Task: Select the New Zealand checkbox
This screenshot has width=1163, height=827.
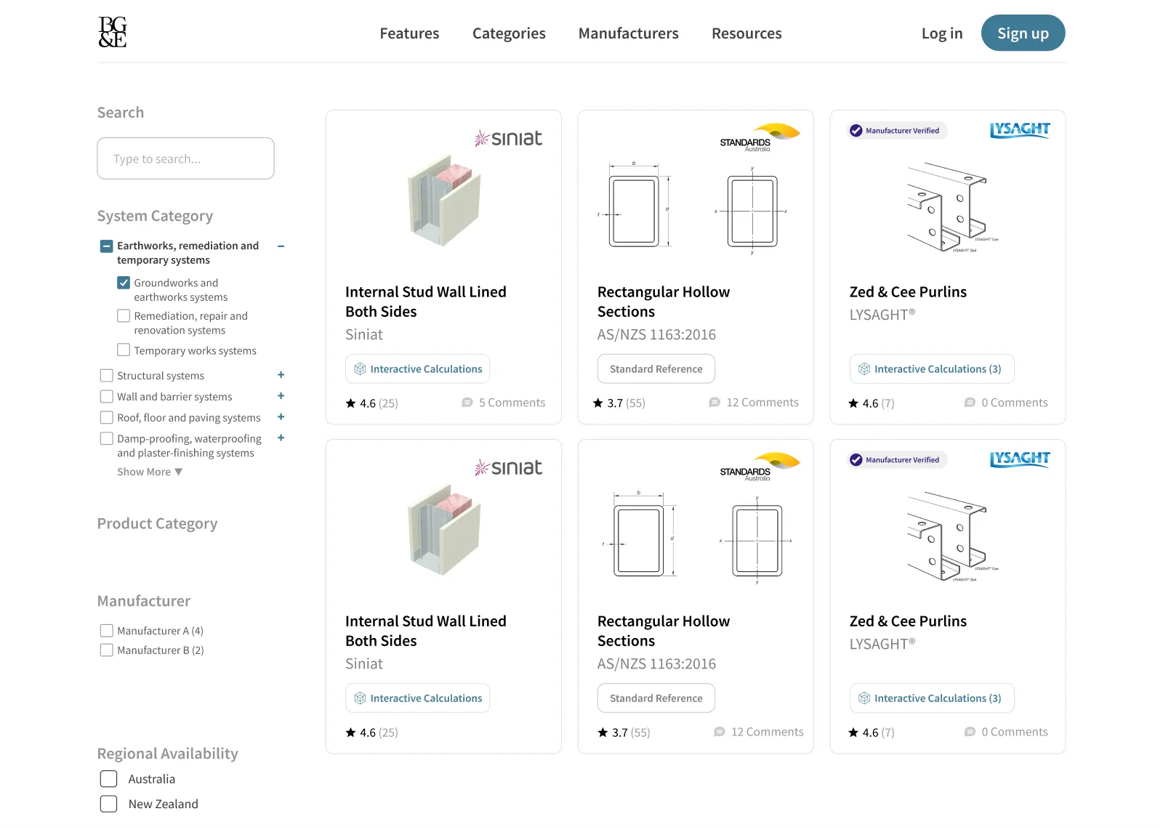Action: [108, 804]
